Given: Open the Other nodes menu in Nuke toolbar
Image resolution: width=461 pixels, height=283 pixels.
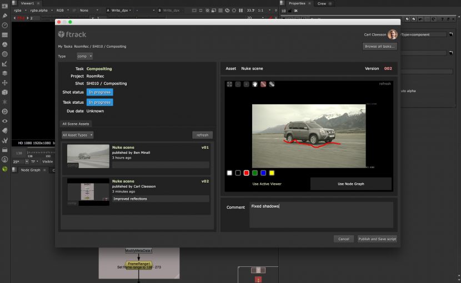Looking at the screenshot, I should 4,150.
